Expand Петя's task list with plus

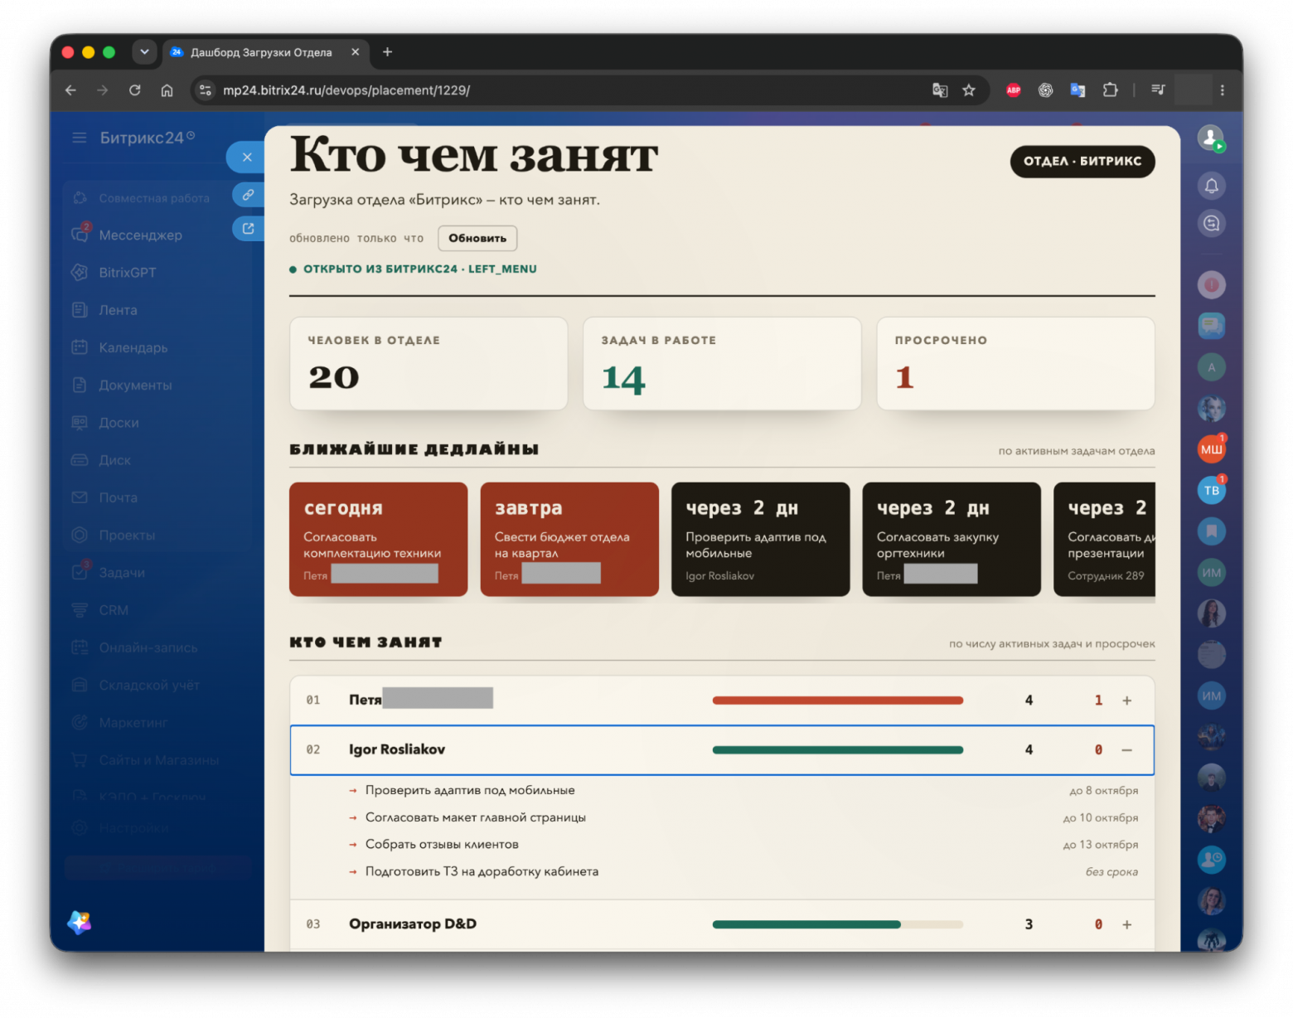point(1126,700)
